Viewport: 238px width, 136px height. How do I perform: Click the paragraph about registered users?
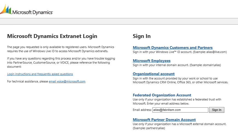[x=60, y=49]
